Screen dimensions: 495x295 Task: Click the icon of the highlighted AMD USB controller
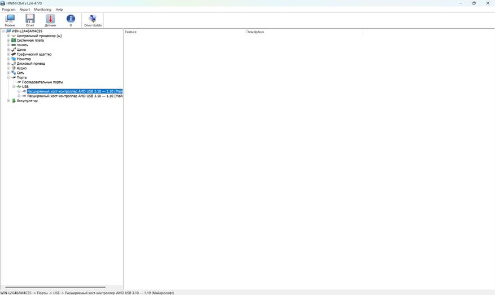tap(24, 91)
